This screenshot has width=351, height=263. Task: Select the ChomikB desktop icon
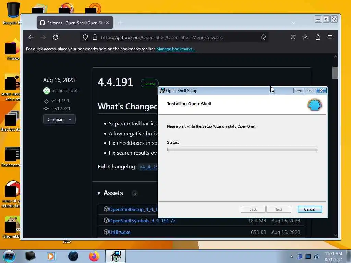(11, 227)
